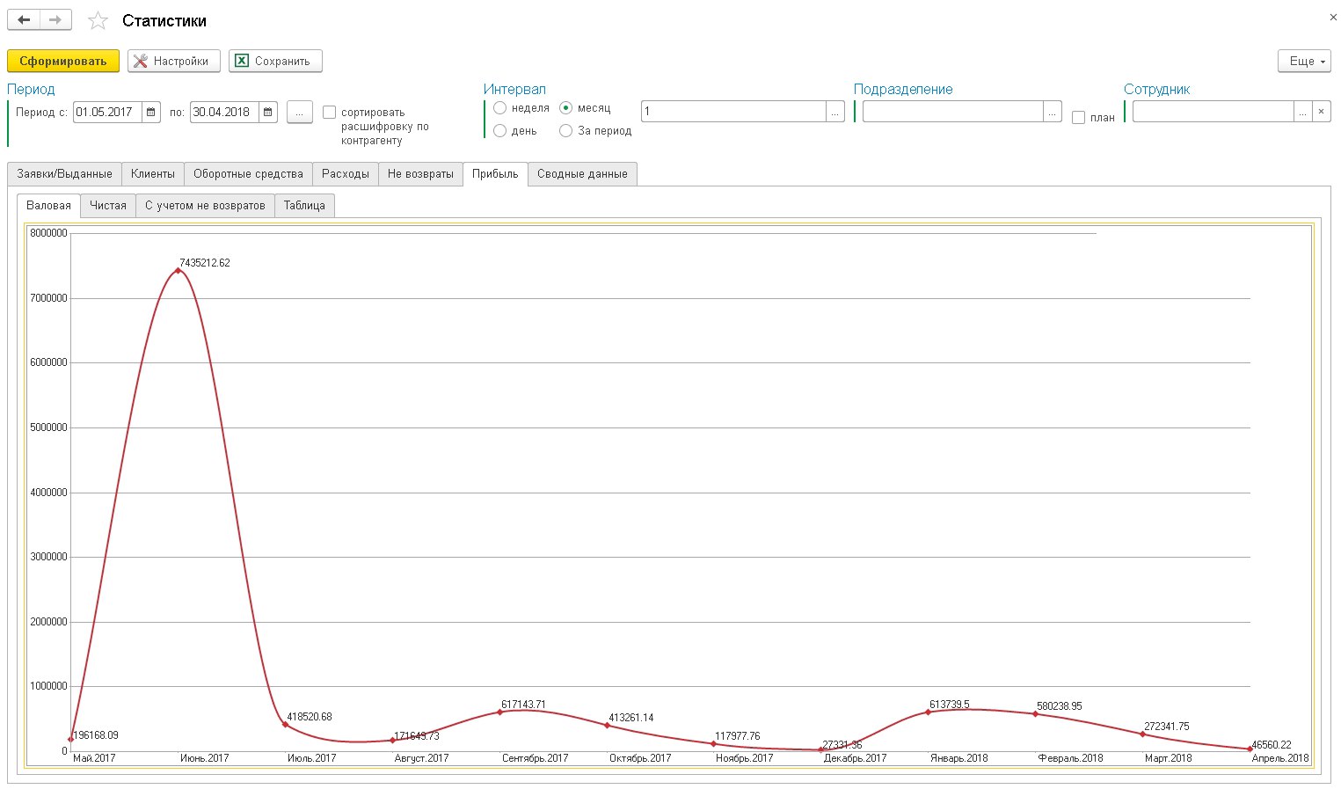The image size is (1341, 789).
Task: Select the За период radio button
Action: click(565, 131)
